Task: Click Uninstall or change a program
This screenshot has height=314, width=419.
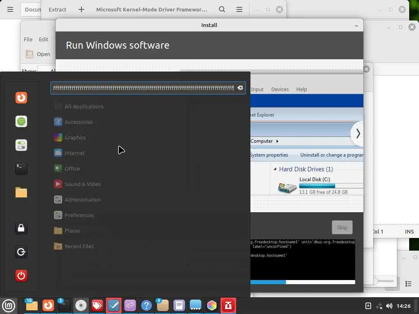Action: (x=331, y=155)
